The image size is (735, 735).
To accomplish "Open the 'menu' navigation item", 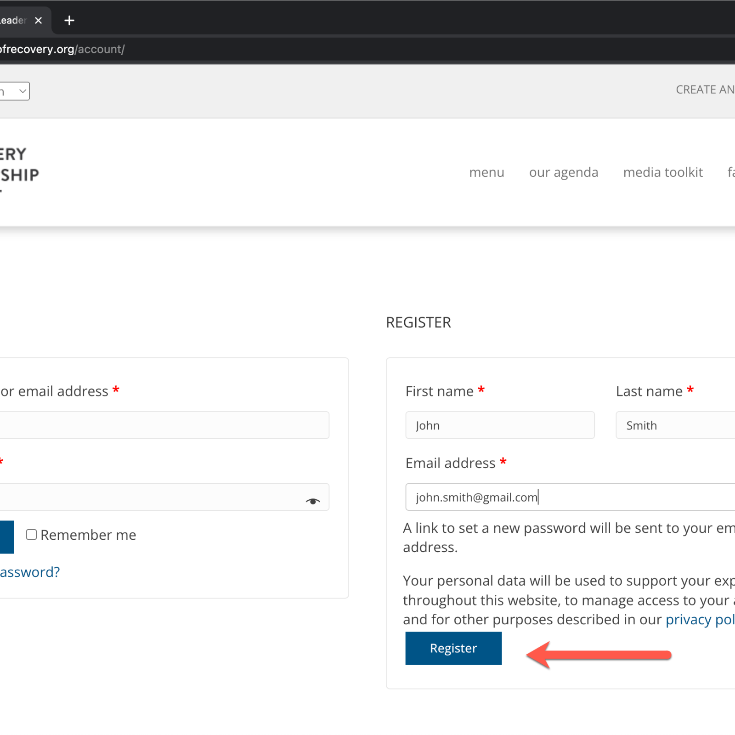I will click(x=486, y=172).
